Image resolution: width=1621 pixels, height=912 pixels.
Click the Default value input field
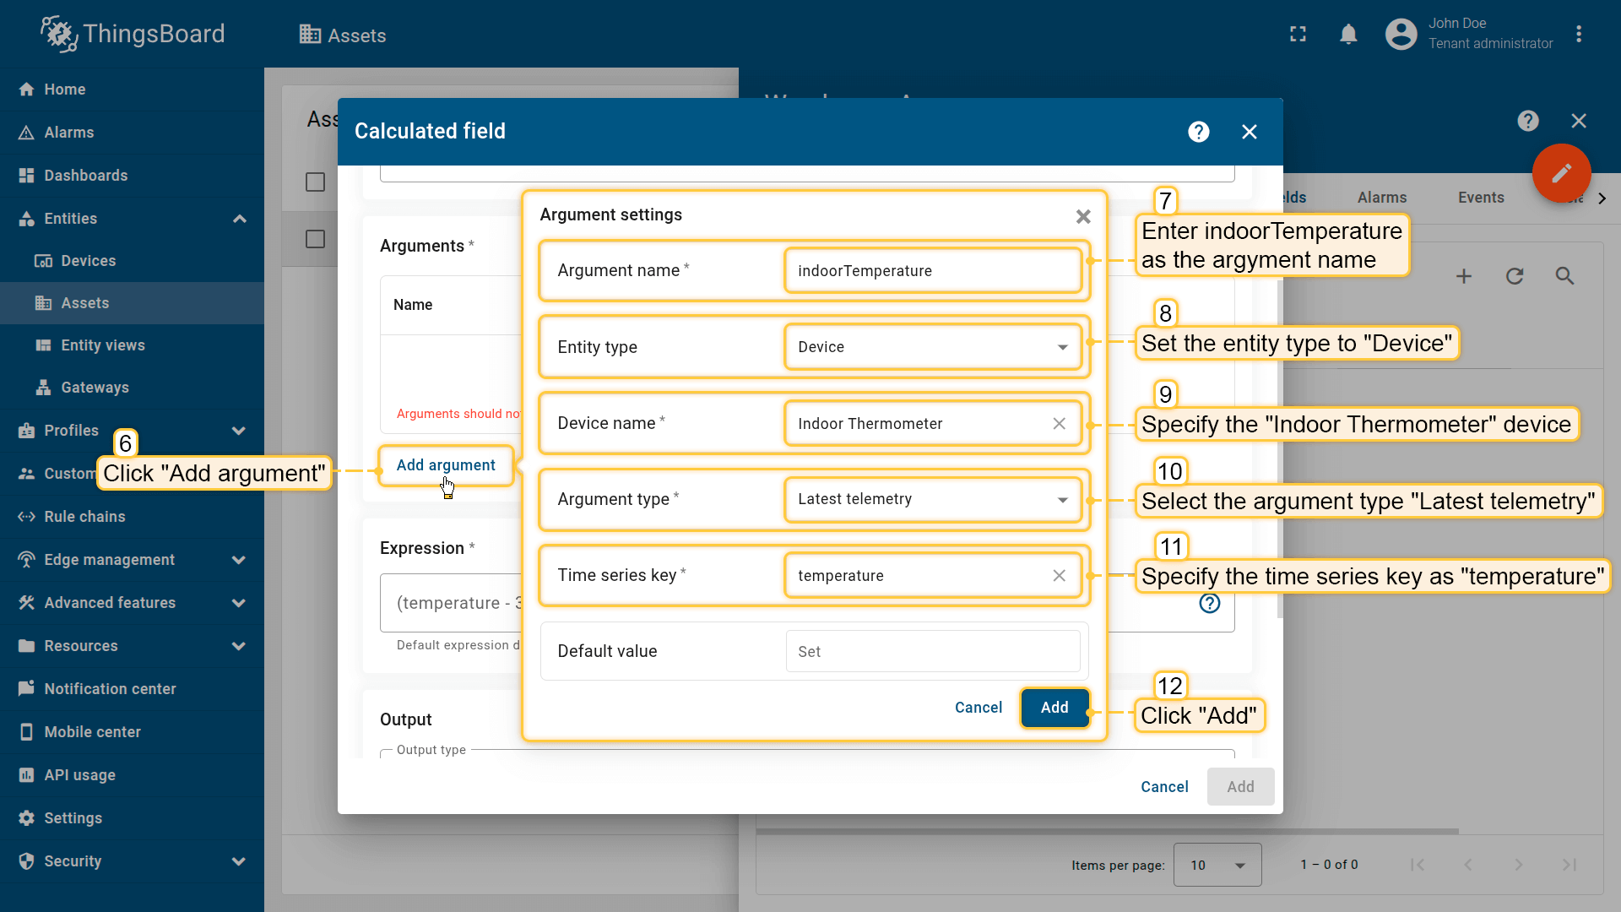click(932, 652)
